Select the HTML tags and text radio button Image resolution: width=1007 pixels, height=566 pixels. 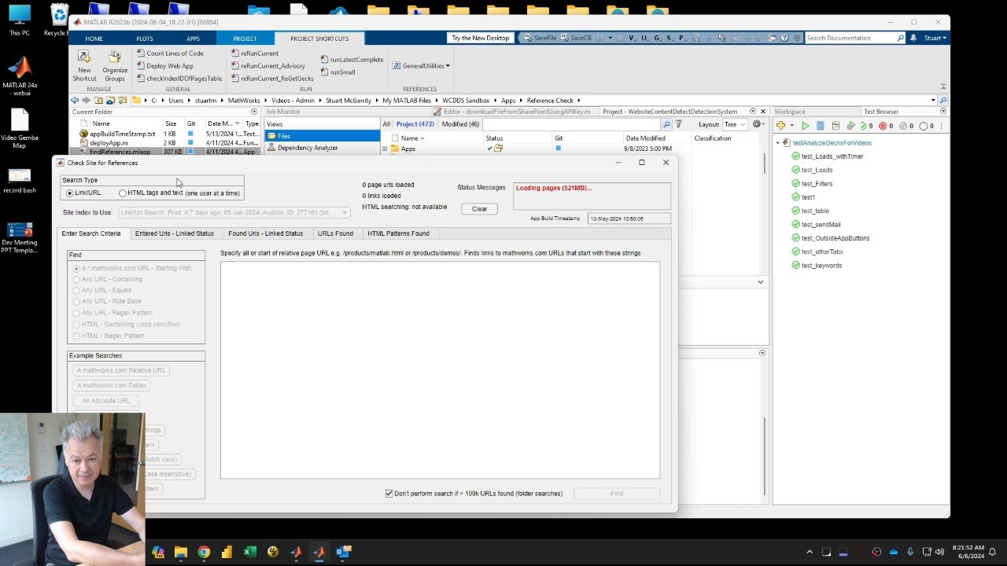click(123, 193)
